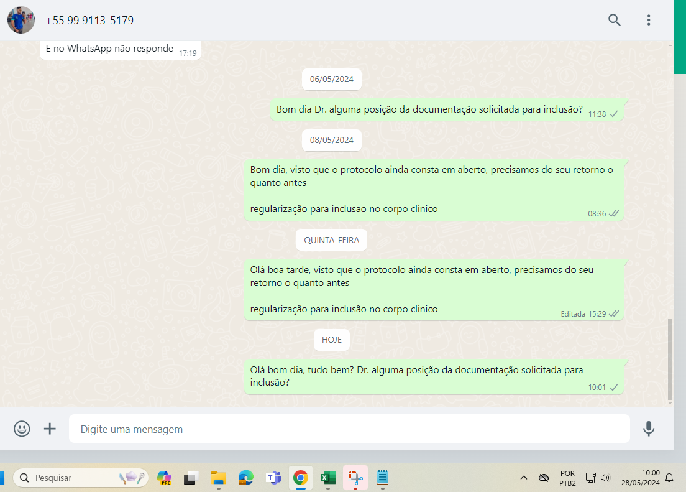
Task: Open the emoji picker
Action: point(22,429)
